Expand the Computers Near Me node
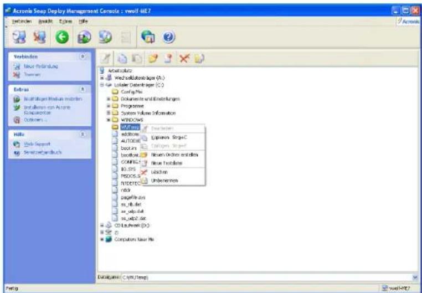The height and width of the screenshot is (293, 422). pyautogui.click(x=102, y=239)
